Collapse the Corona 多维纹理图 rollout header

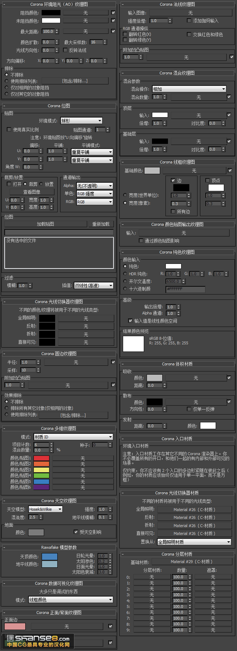click(59, 428)
